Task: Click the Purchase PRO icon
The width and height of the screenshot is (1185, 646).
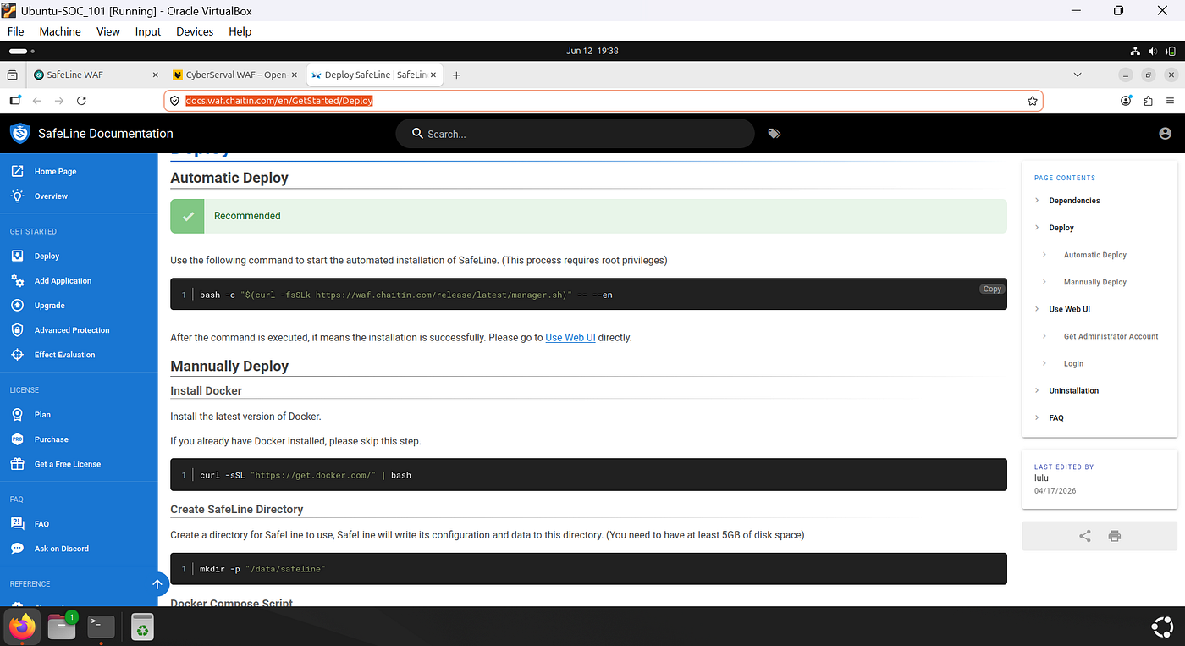Action: tap(17, 439)
